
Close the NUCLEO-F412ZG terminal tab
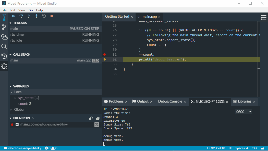[x=227, y=102]
